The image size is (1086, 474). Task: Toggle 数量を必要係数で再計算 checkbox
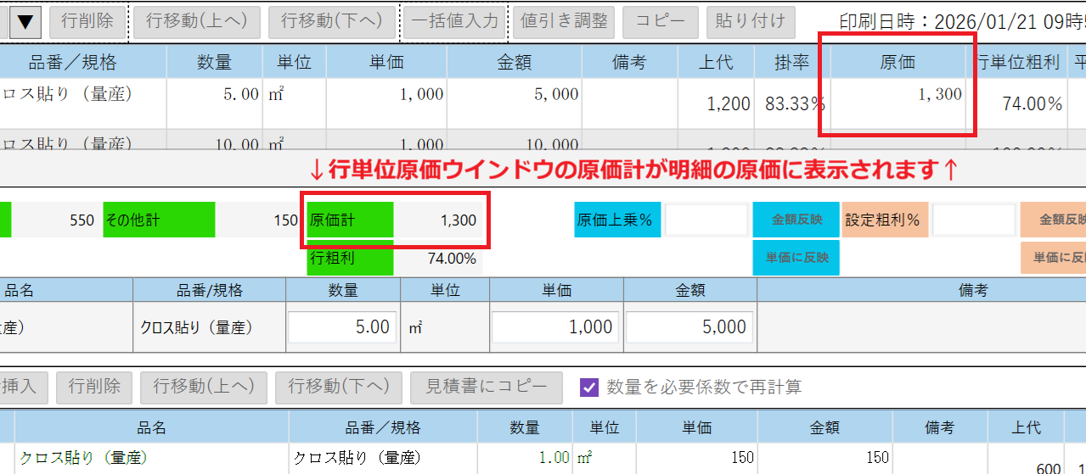(589, 388)
